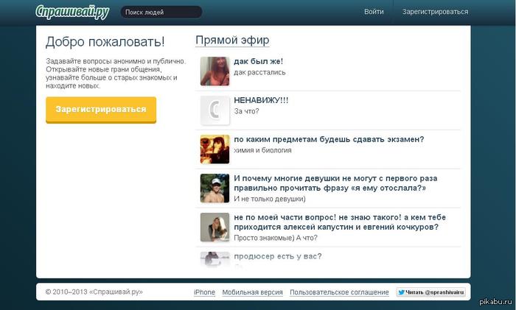Viewport: 516px width, 310px height.
Task: Click avatar beside the exams question
Action: [215, 149]
